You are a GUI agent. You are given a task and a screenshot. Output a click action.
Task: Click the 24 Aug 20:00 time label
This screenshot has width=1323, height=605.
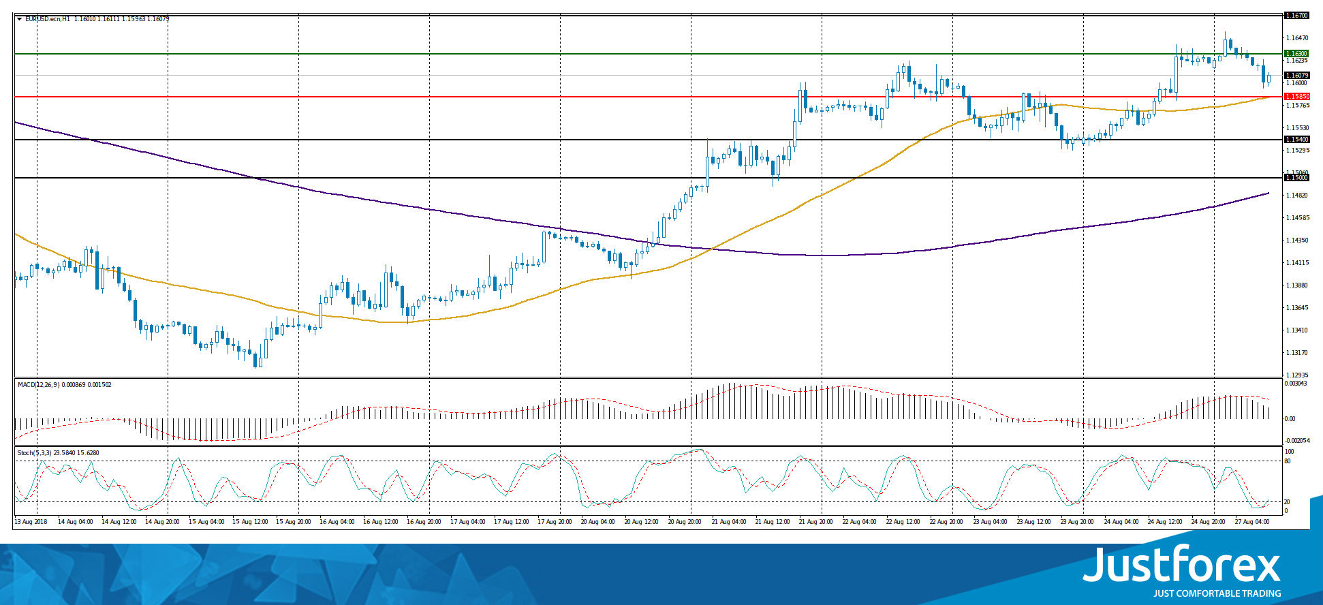(1209, 522)
